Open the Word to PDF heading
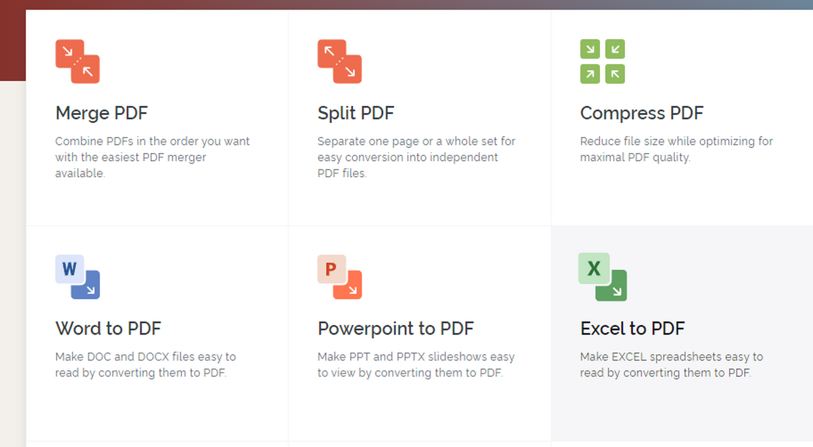Viewport: 813px width, 447px height. pyautogui.click(x=108, y=329)
